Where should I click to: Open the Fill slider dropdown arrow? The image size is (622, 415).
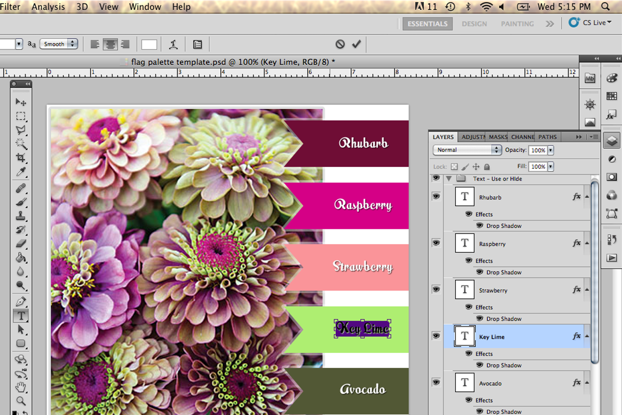(x=550, y=167)
